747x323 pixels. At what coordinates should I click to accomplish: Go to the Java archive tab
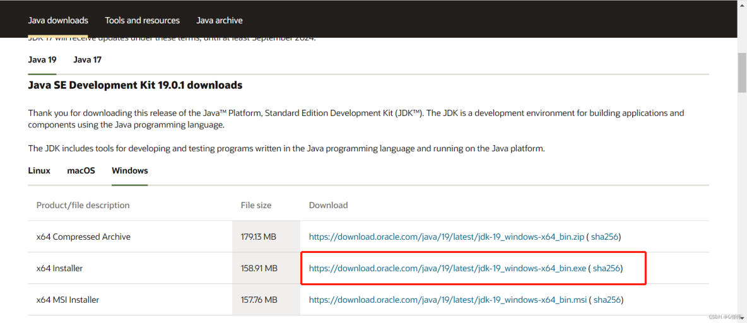pos(220,20)
